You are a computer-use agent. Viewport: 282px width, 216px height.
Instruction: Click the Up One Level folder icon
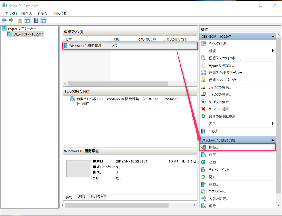[20, 20]
